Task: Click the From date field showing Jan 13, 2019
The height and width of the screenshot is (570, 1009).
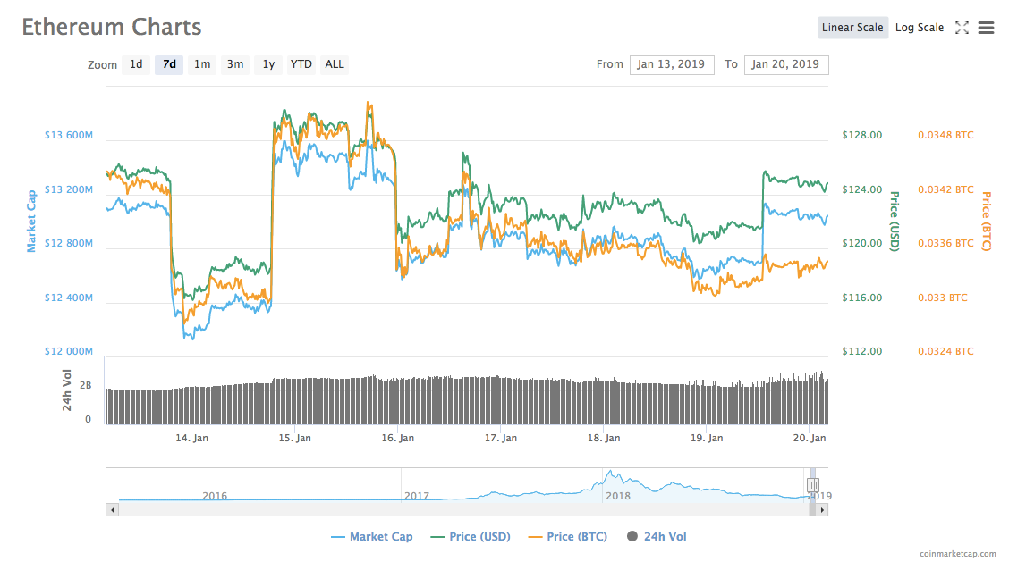Action: tap(672, 64)
